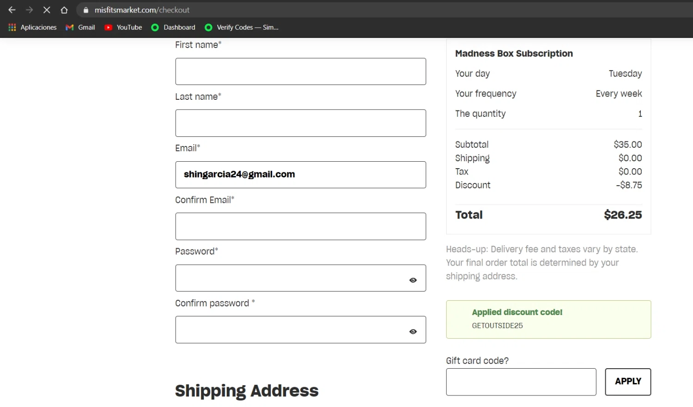Click the Tax $0.00 value
This screenshot has height=407, width=693.
630,171
